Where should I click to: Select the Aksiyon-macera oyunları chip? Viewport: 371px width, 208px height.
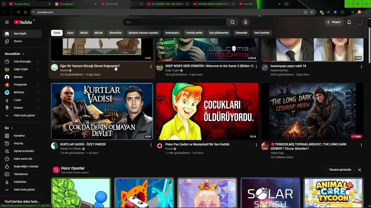pyautogui.click(x=143, y=33)
